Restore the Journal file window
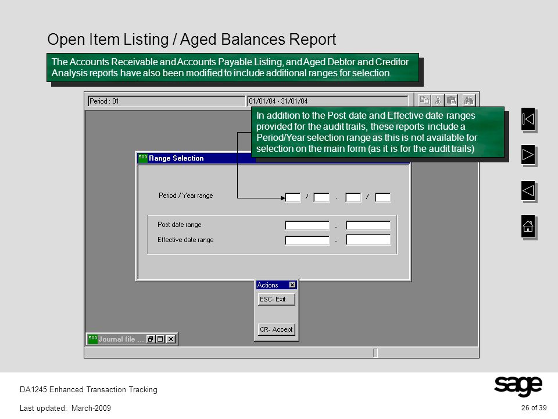The height and width of the screenshot is (419, 558). pyautogui.click(x=151, y=339)
